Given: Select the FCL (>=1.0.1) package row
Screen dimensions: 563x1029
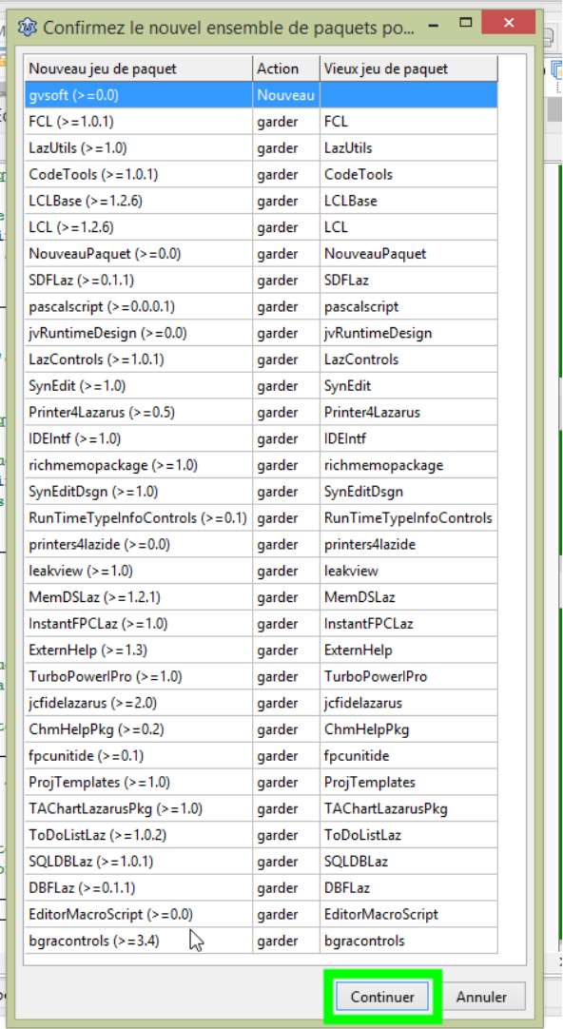Looking at the screenshot, I should click(x=262, y=122).
